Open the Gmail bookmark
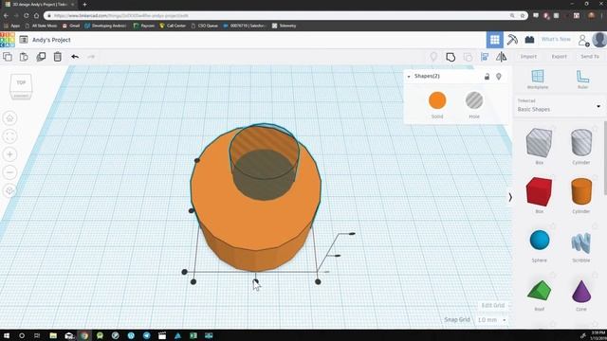This screenshot has height=341, width=607. tap(71, 26)
